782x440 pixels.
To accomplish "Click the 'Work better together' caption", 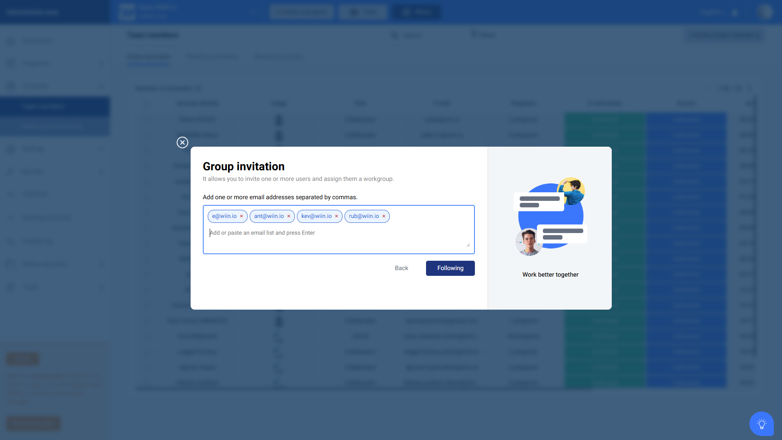I will coord(550,275).
